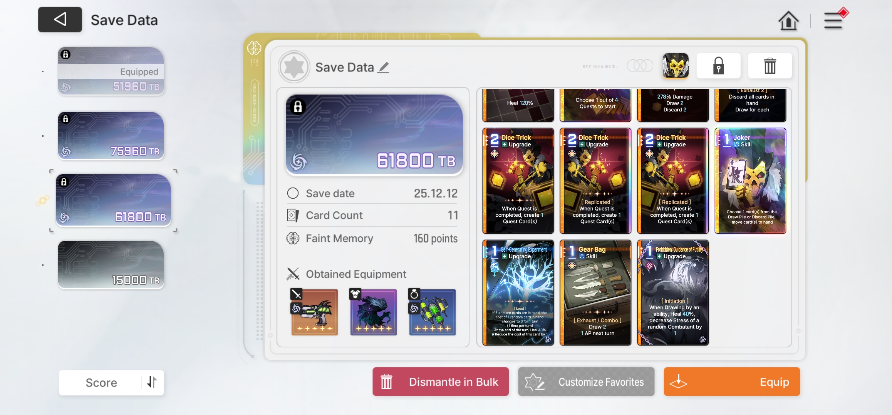Select the 75960 TB save slot
This screenshot has width=892, height=415.
(x=111, y=136)
